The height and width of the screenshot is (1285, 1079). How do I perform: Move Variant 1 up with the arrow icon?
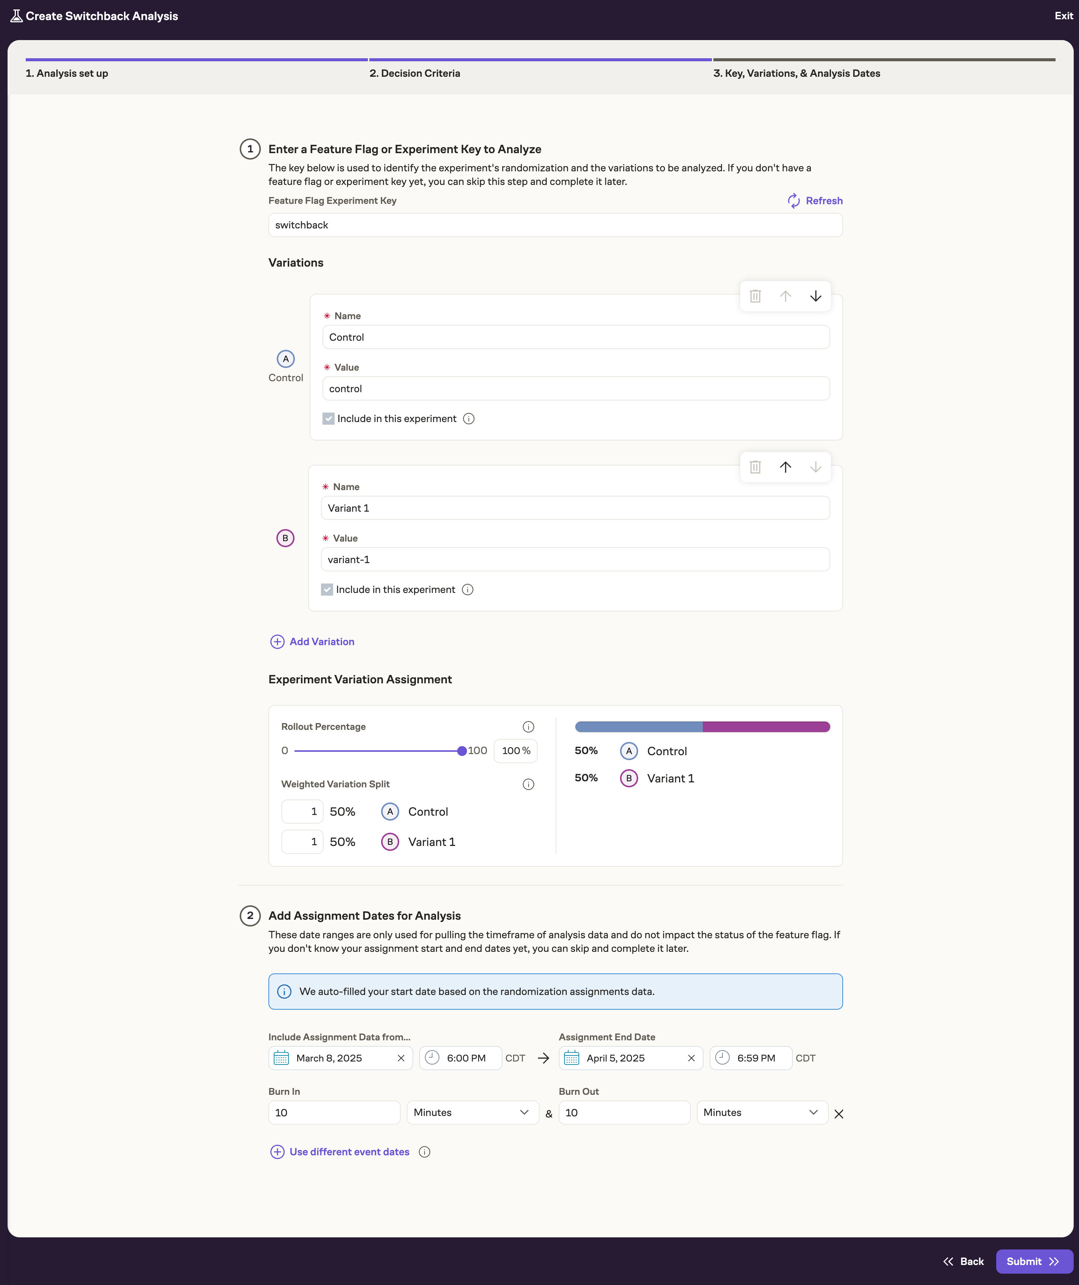(x=785, y=467)
